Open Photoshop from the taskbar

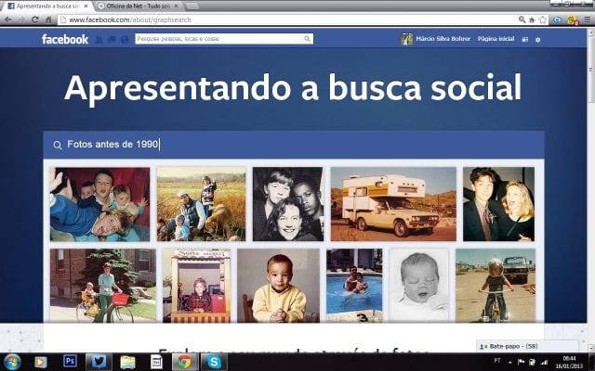click(70, 361)
